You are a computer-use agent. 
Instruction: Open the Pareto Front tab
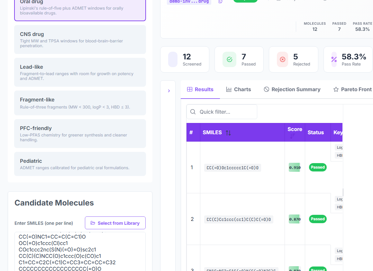(352, 90)
